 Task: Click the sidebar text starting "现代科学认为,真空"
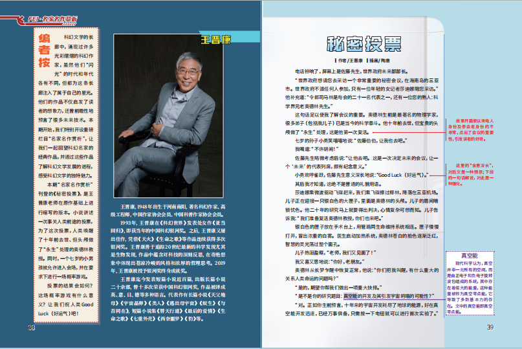470,287
